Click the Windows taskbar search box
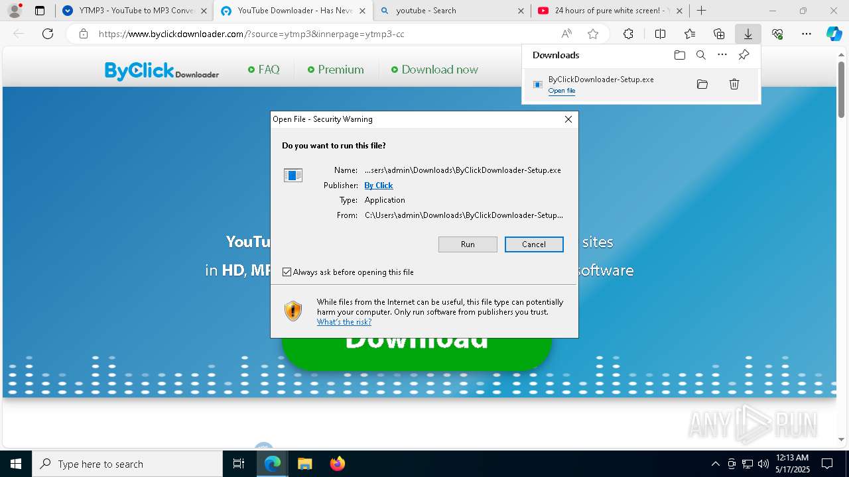849x477 pixels. [127, 464]
